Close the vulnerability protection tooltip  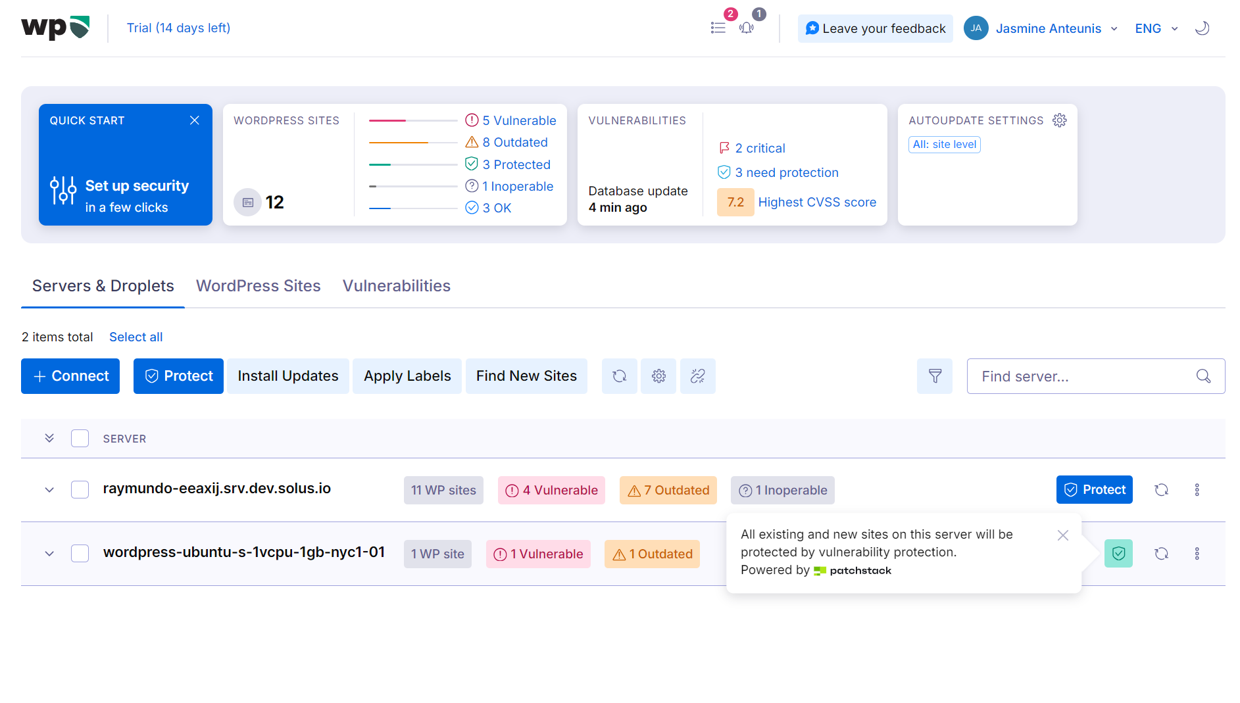(1063, 535)
